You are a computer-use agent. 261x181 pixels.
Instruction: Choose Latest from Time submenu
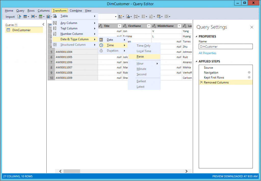tap(144, 87)
